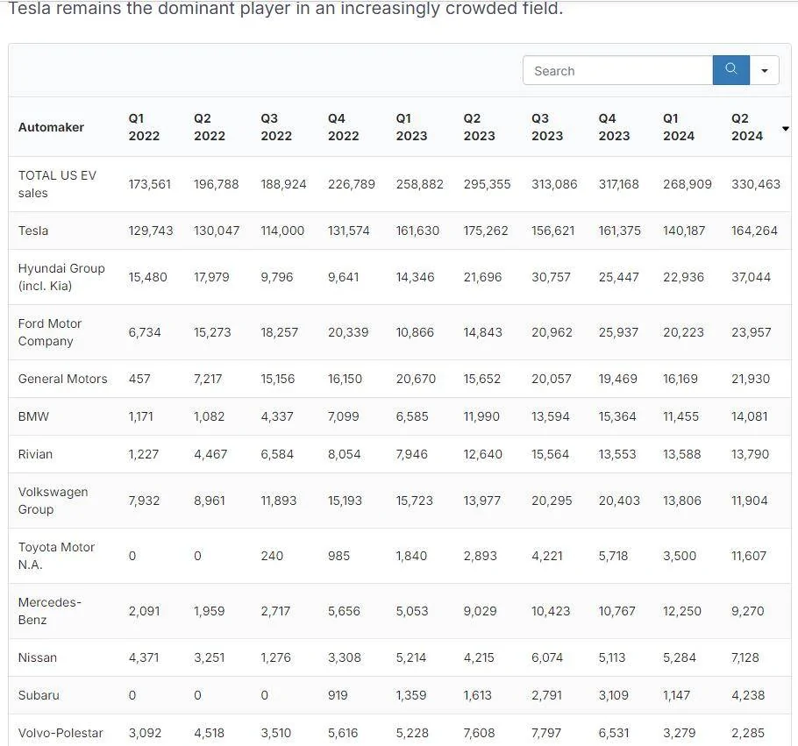The width and height of the screenshot is (798, 746).
Task: Select the Rivian row label
Action: click(35, 454)
